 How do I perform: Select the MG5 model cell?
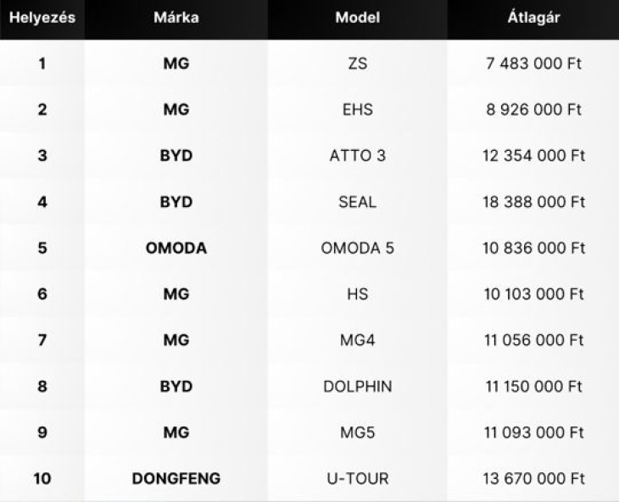click(x=358, y=432)
